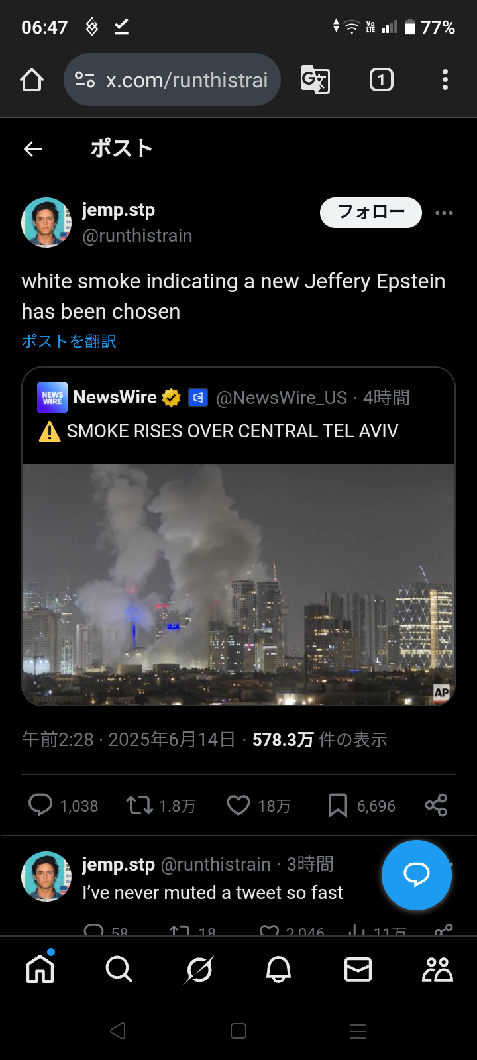Tap the x.com URL address bar
This screenshot has height=1060, width=477.
pos(172,79)
